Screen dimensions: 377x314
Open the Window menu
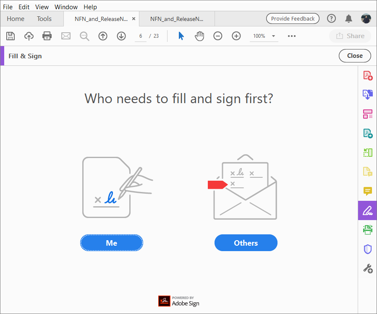[x=66, y=7]
